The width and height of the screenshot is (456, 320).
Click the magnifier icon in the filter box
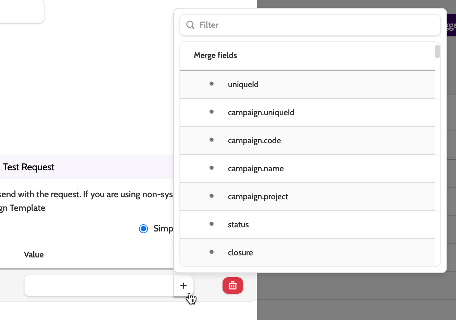(x=190, y=25)
